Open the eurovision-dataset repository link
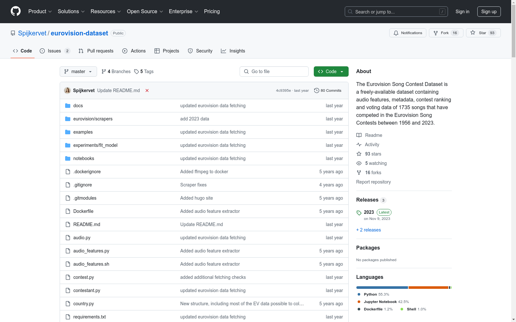 pos(79,33)
